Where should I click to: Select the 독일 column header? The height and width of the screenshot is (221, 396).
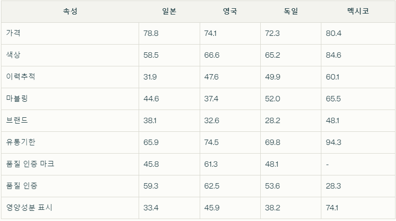291,11
